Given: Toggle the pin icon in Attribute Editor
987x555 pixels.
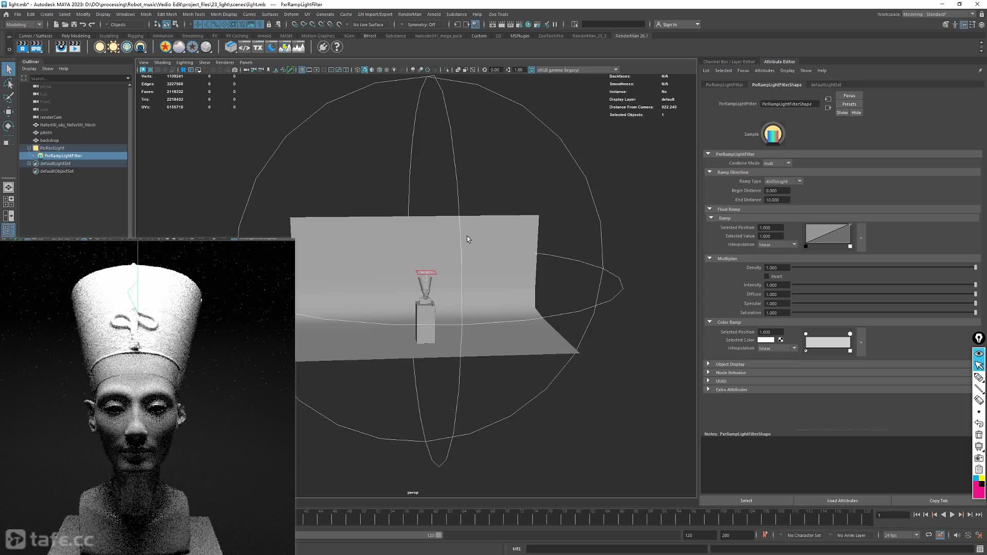Looking at the screenshot, I should click(980, 70).
